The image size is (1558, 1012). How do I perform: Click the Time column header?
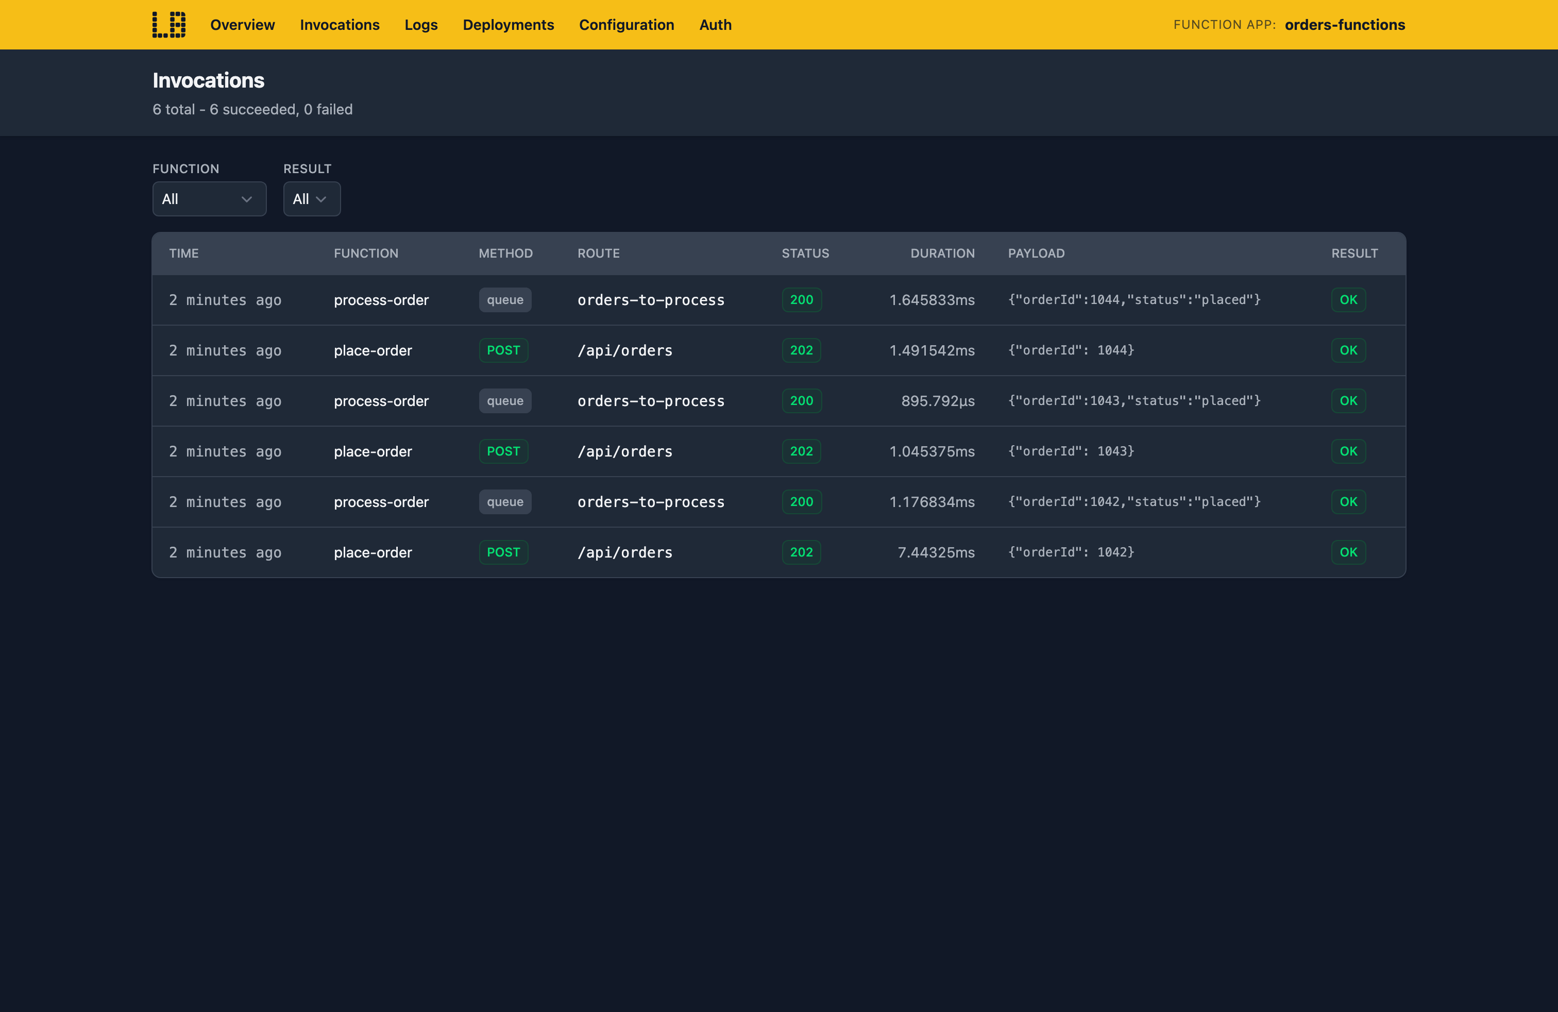pyautogui.click(x=184, y=254)
